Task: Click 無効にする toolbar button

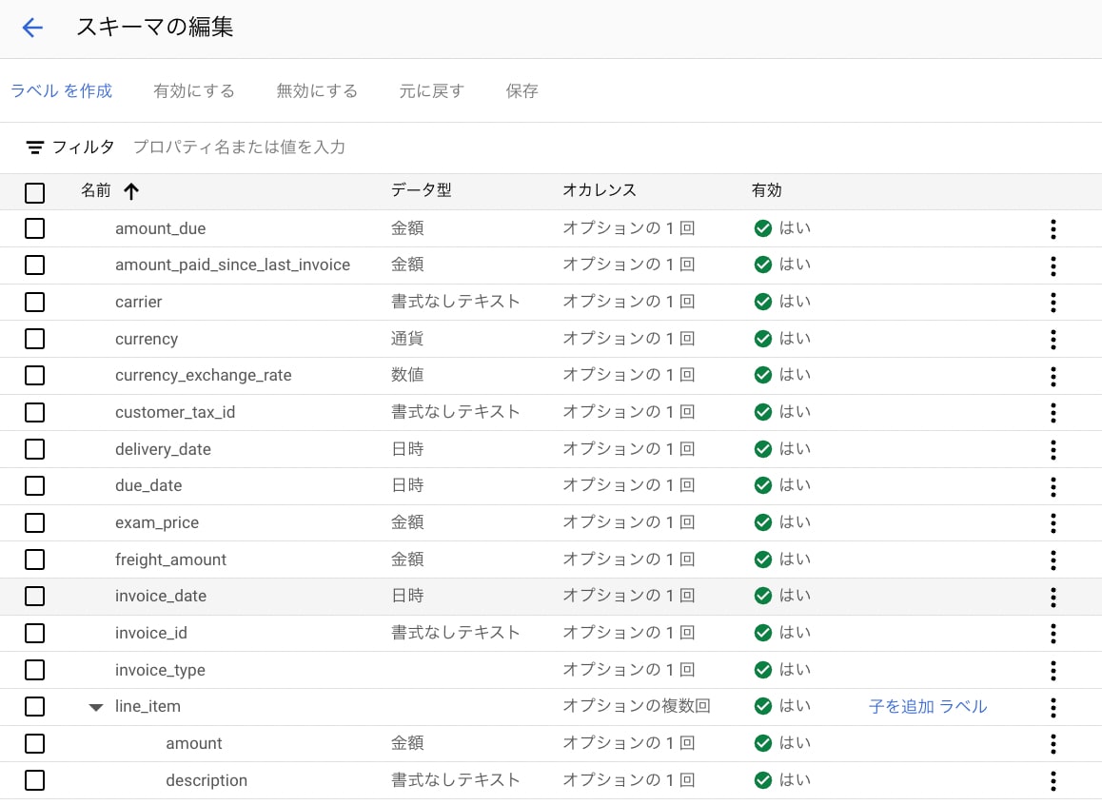Action: click(317, 90)
